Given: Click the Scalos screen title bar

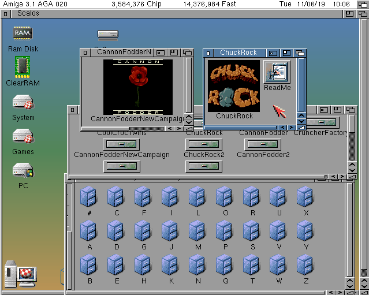Looking at the screenshot, I should tap(176, 14).
